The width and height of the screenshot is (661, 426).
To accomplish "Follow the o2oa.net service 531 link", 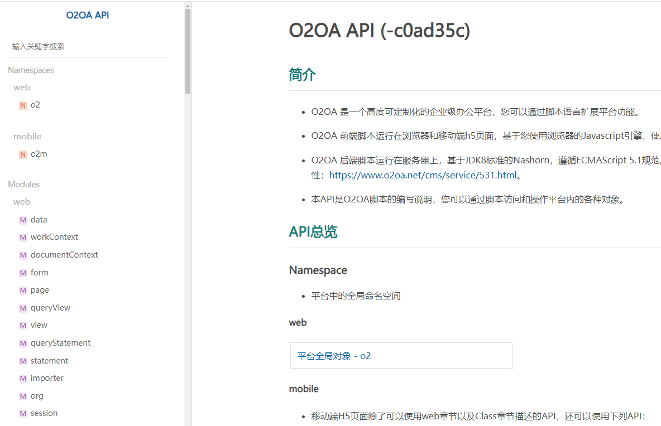I will [x=423, y=175].
